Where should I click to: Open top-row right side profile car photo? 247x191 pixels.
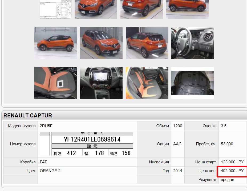pos(187,9)
